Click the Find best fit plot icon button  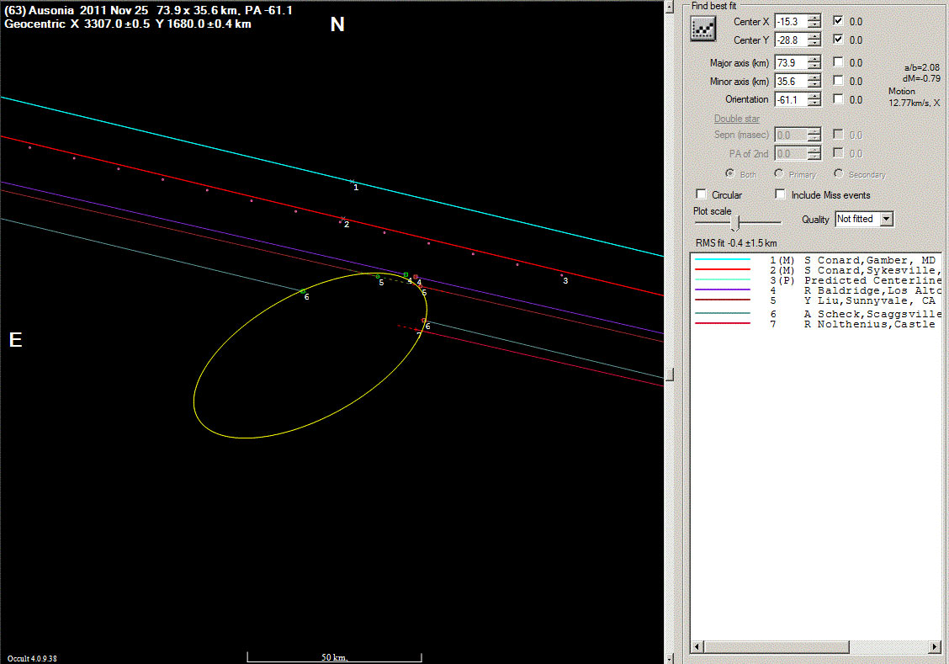[x=702, y=29]
